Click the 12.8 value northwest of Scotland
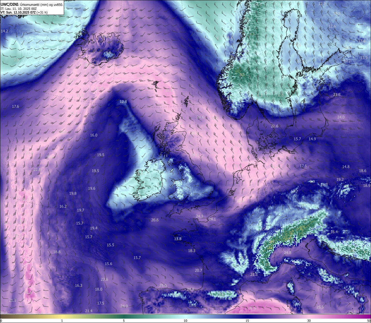The image size is (371, 323). pos(123,102)
